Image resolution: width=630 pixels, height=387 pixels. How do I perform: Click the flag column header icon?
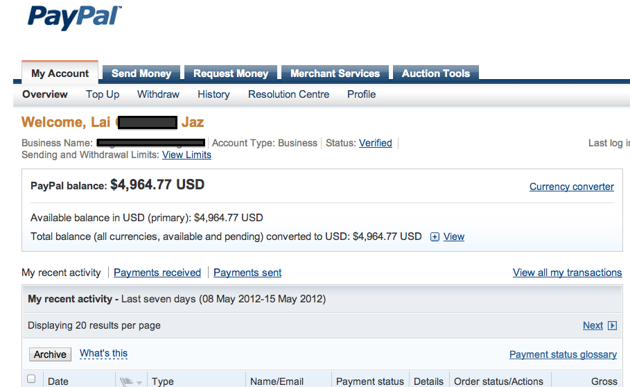[127, 381]
